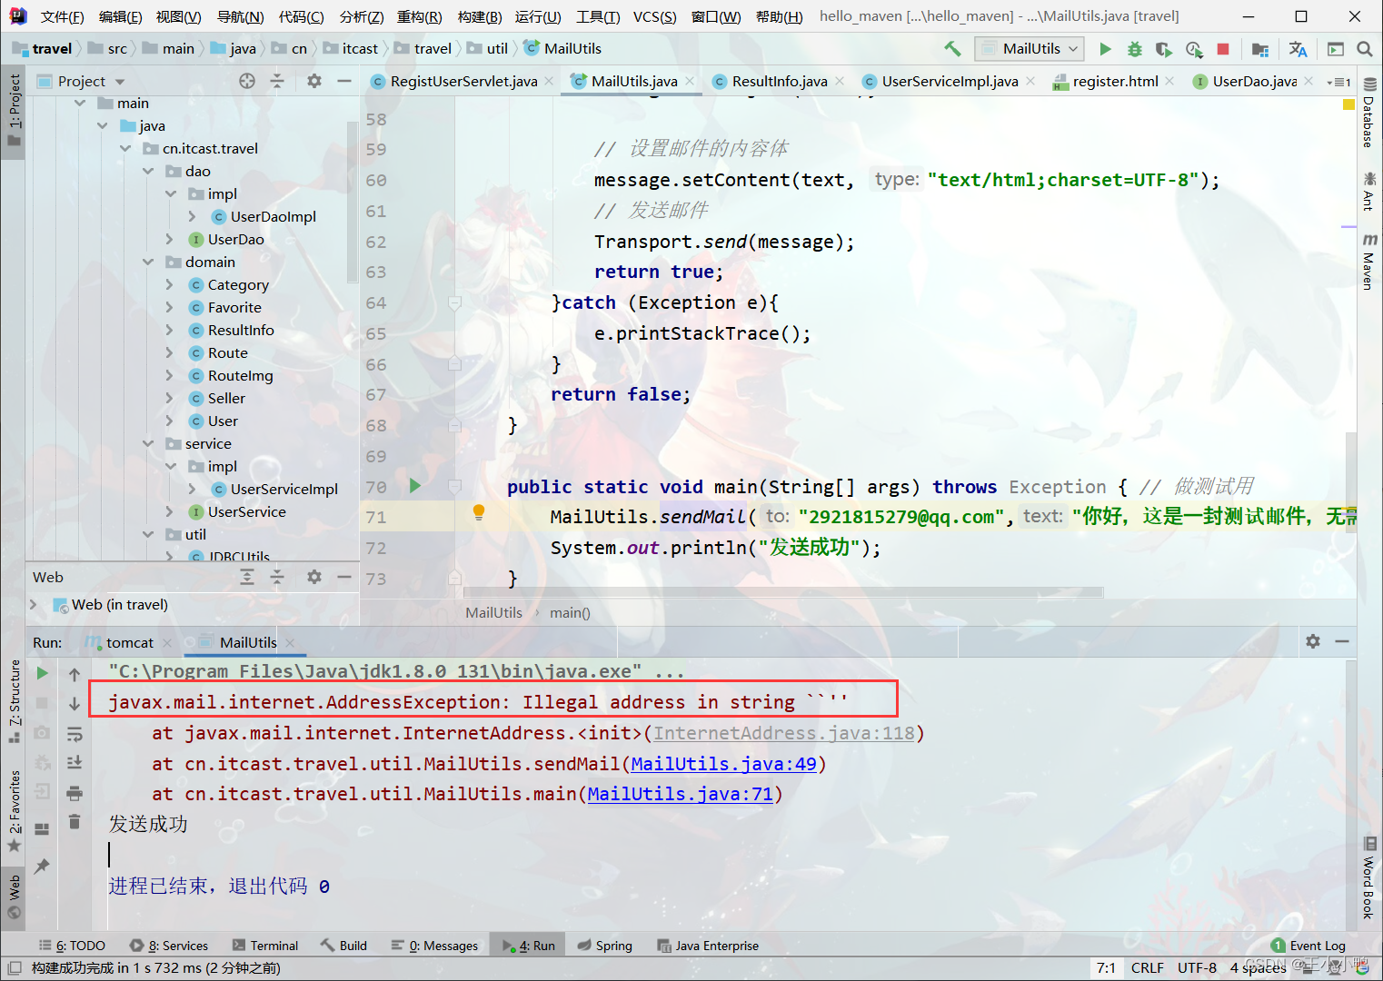Start debugging with the bug icon
Viewport: 1383px width, 981px height.
(x=1134, y=49)
